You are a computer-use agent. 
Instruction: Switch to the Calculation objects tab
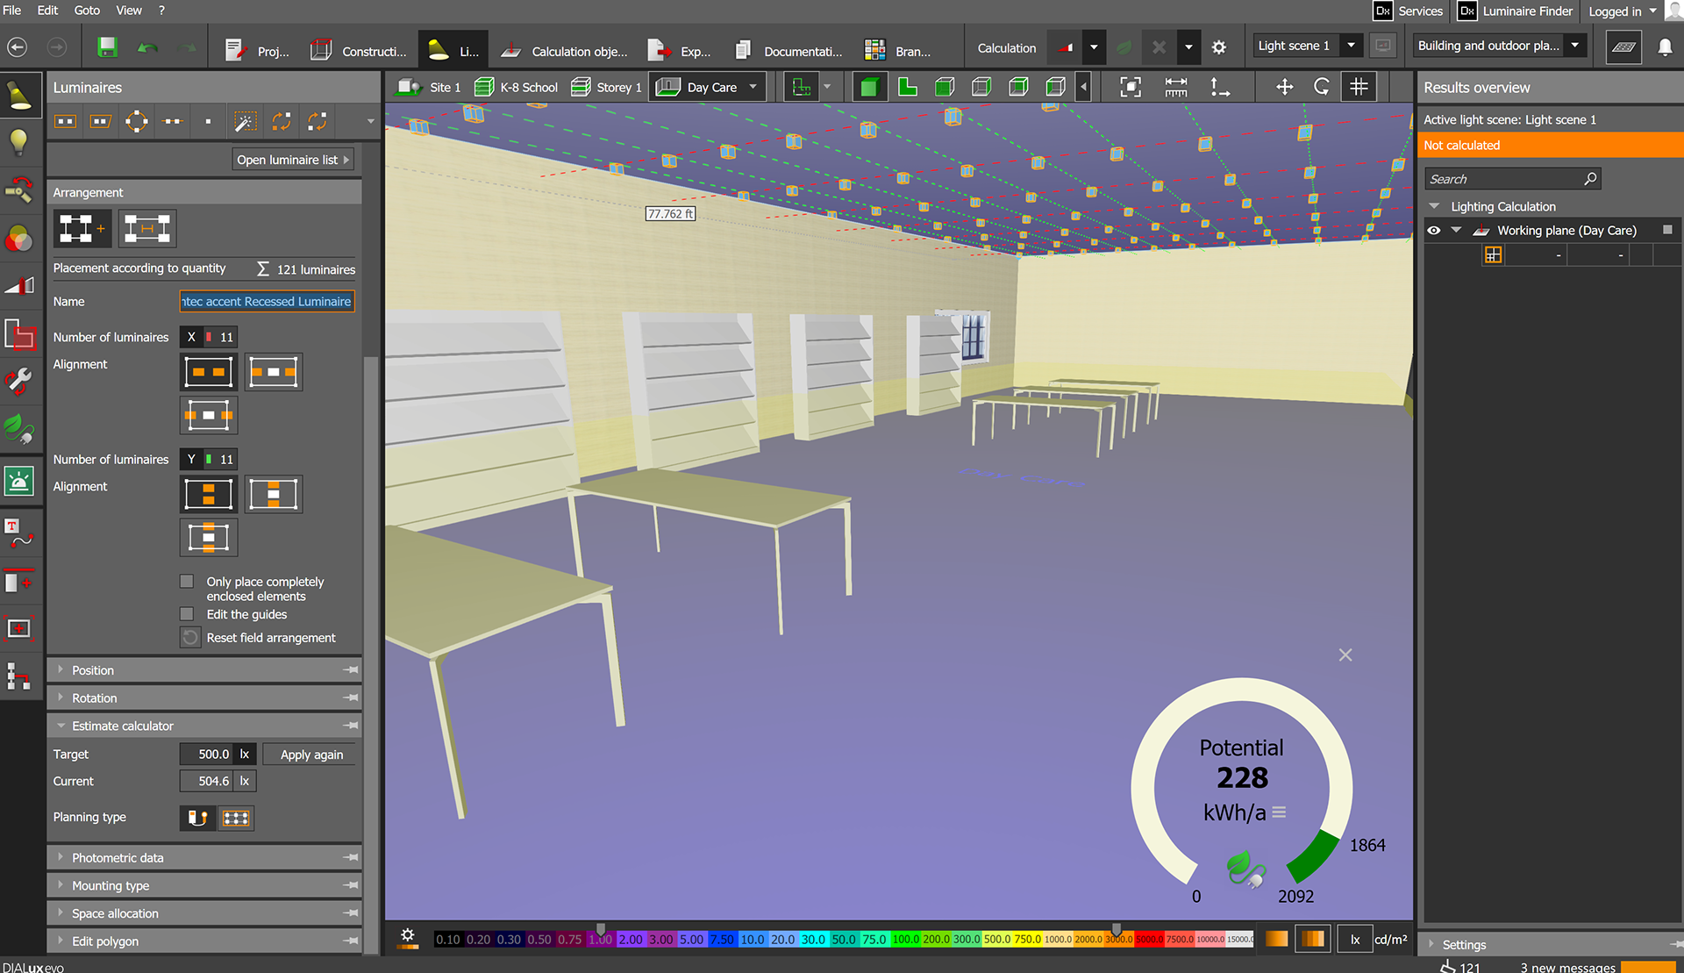[566, 51]
